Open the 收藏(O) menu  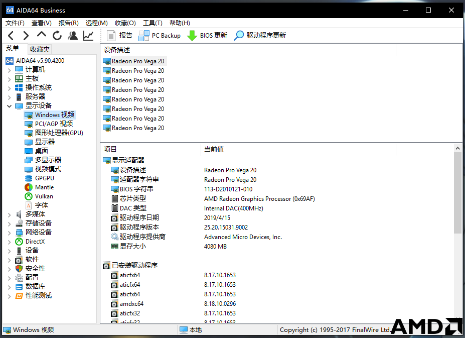pyautogui.click(x=125, y=23)
